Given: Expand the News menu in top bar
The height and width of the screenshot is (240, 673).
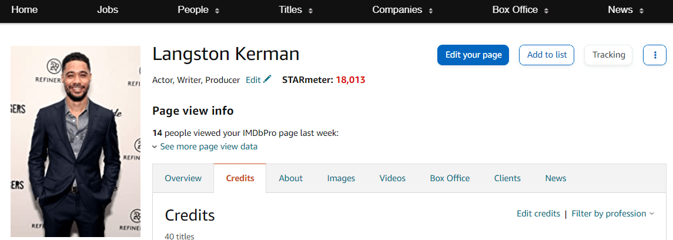Looking at the screenshot, I should click(x=625, y=10).
